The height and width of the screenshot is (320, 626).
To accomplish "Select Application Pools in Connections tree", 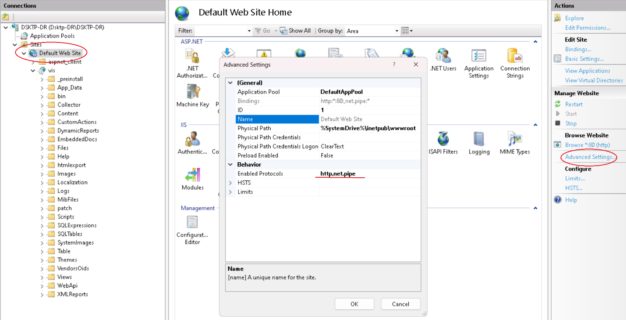I will (52, 36).
